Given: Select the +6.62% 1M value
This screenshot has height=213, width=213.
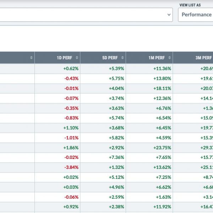Looking at the screenshot, I should pyautogui.click(x=164, y=187).
